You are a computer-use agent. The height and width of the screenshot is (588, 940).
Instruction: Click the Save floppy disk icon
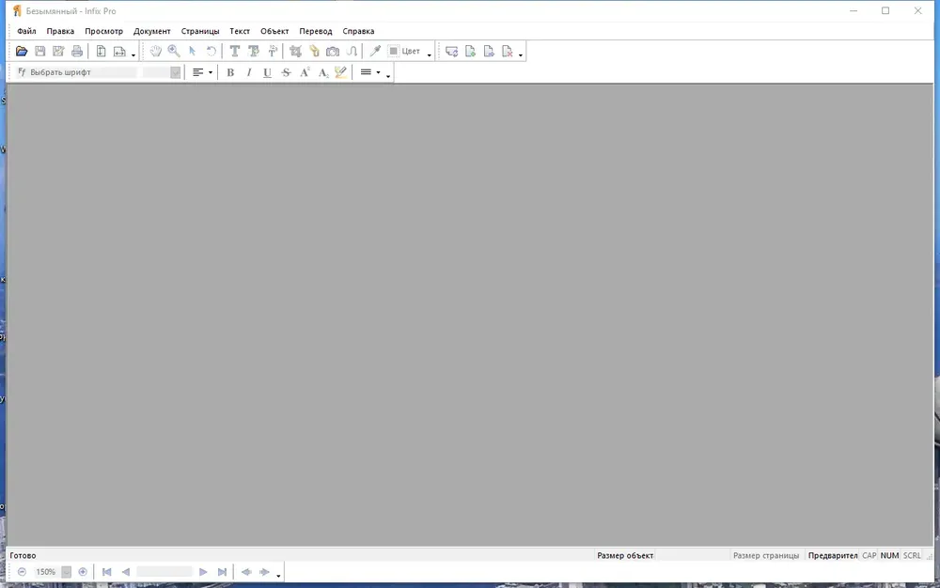coord(40,52)
